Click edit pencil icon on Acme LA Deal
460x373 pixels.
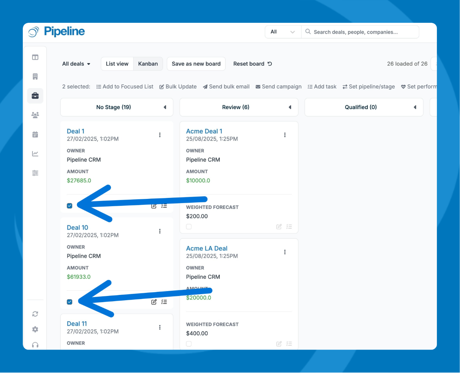click(279, 344)
